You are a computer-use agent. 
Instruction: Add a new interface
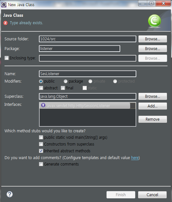[x=153, y=106]
